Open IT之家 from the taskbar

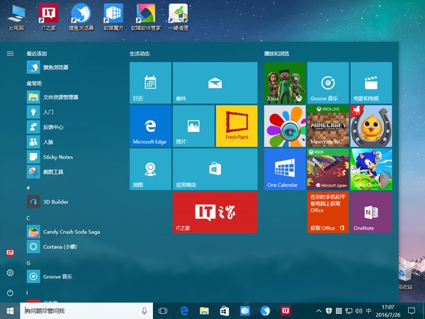tap(285, 311)
